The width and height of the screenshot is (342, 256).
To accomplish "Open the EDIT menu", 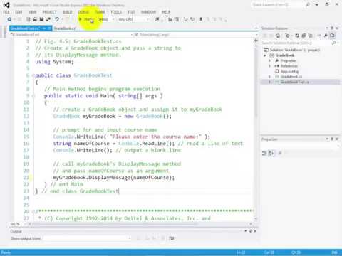I will click(19, 12).
